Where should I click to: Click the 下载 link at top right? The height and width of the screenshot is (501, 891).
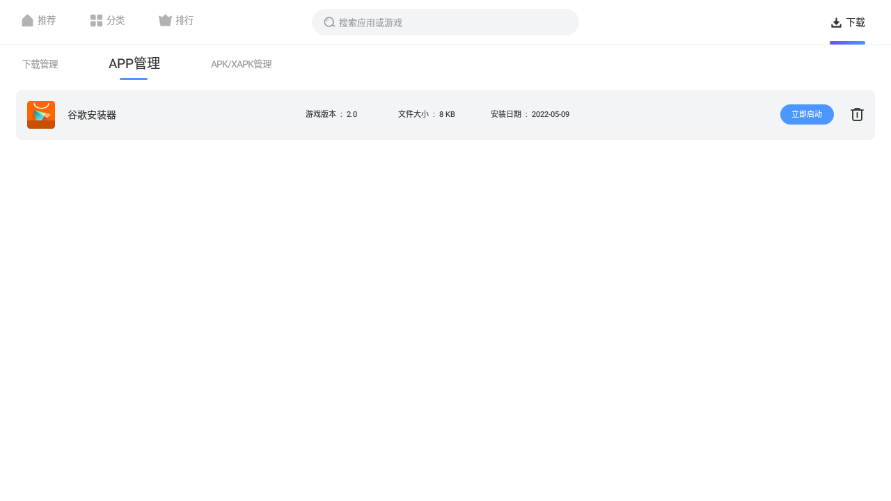(x=855, y=22)
